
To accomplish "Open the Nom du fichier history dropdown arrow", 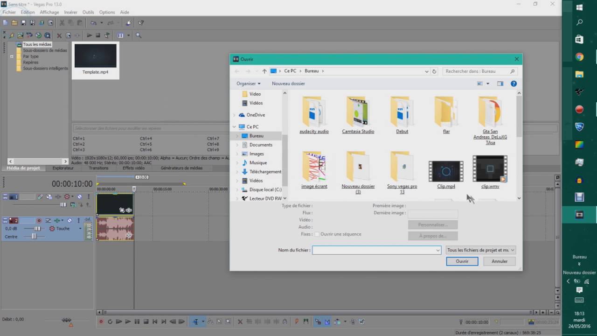I will 438,250.
